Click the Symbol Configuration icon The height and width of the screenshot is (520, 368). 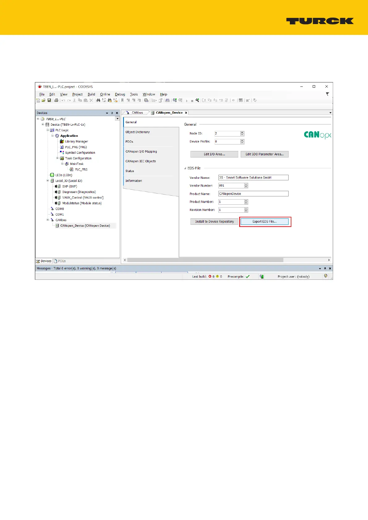coord(62,153)
